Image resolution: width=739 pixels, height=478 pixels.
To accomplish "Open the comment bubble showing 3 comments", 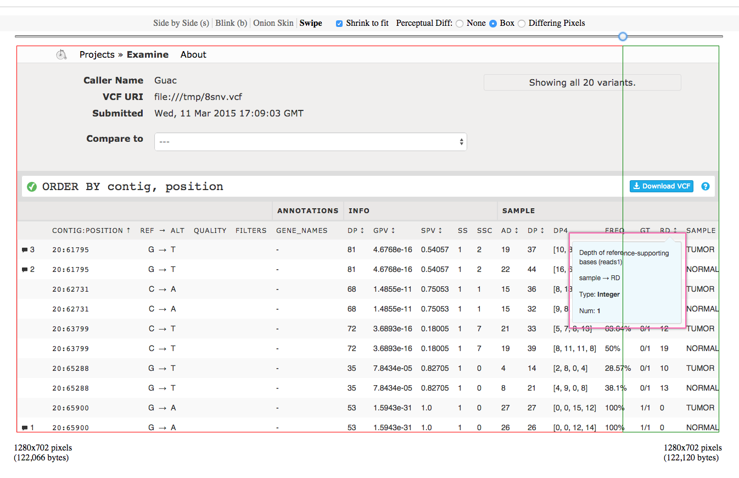I will tap(28, 250).
